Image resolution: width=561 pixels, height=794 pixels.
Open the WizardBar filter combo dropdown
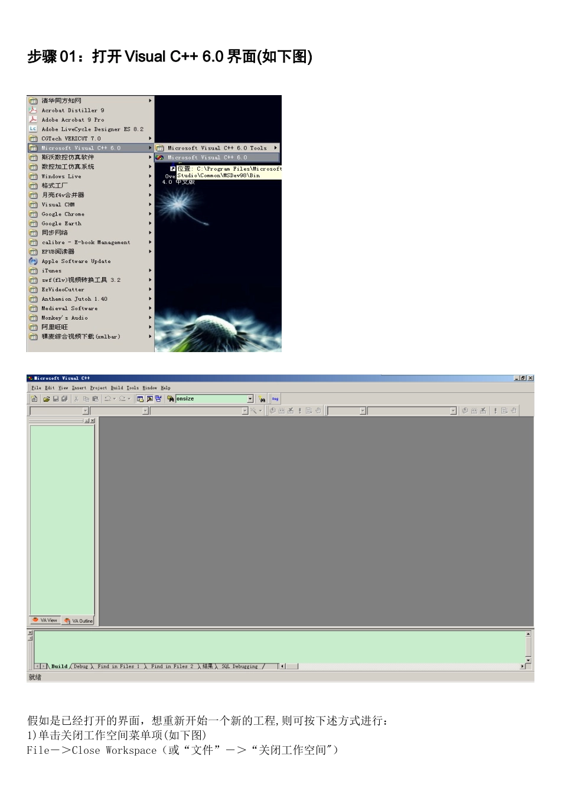coord(145,410)
